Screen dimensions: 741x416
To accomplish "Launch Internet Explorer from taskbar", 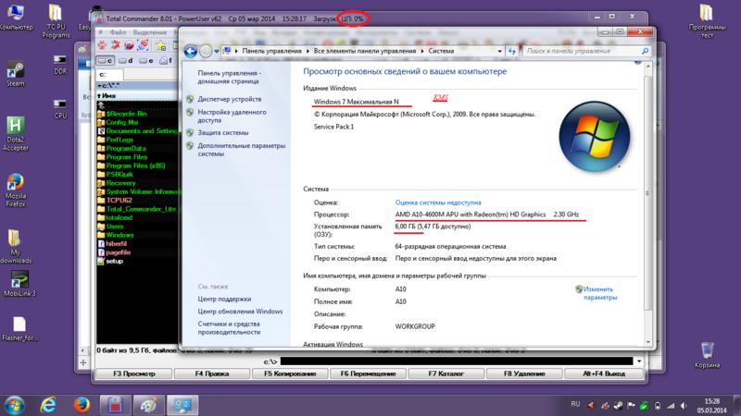I will click(48, 405).
